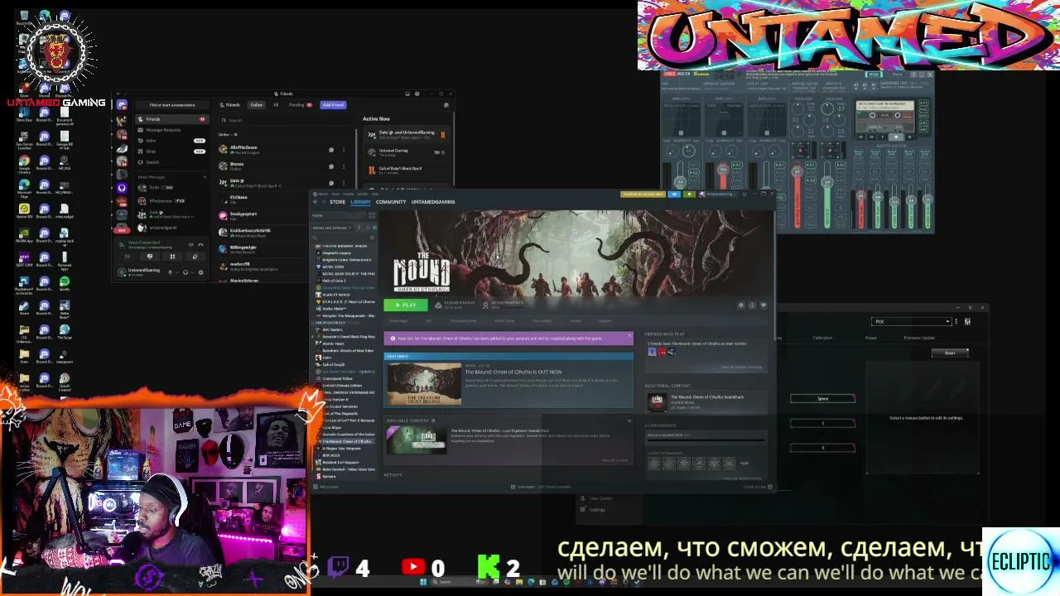Viewport: 1060px width, 596px height.
Task: Show Pending friend requests tab in Discord
Action: pos(300,105)
